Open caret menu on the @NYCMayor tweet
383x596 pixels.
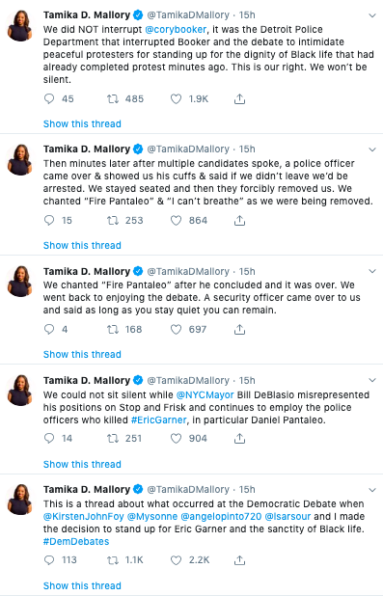tap(372, 381)
